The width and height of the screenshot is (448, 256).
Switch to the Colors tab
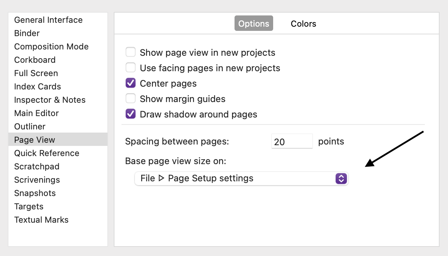303,23
